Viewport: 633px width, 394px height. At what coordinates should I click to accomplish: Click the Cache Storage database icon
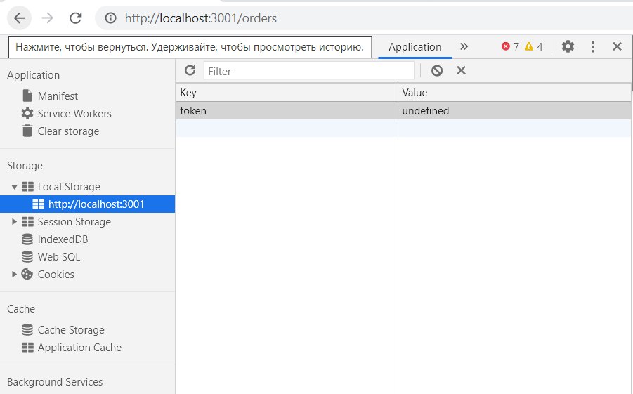27,330
